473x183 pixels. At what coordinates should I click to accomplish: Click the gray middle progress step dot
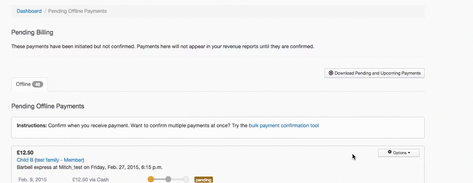tap(169, 180)
